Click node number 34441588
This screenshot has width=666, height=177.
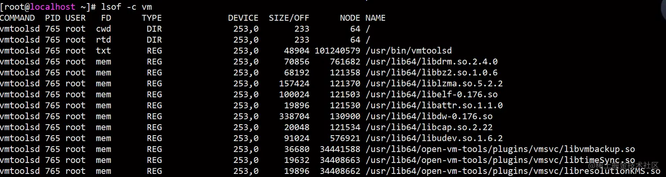340,149
